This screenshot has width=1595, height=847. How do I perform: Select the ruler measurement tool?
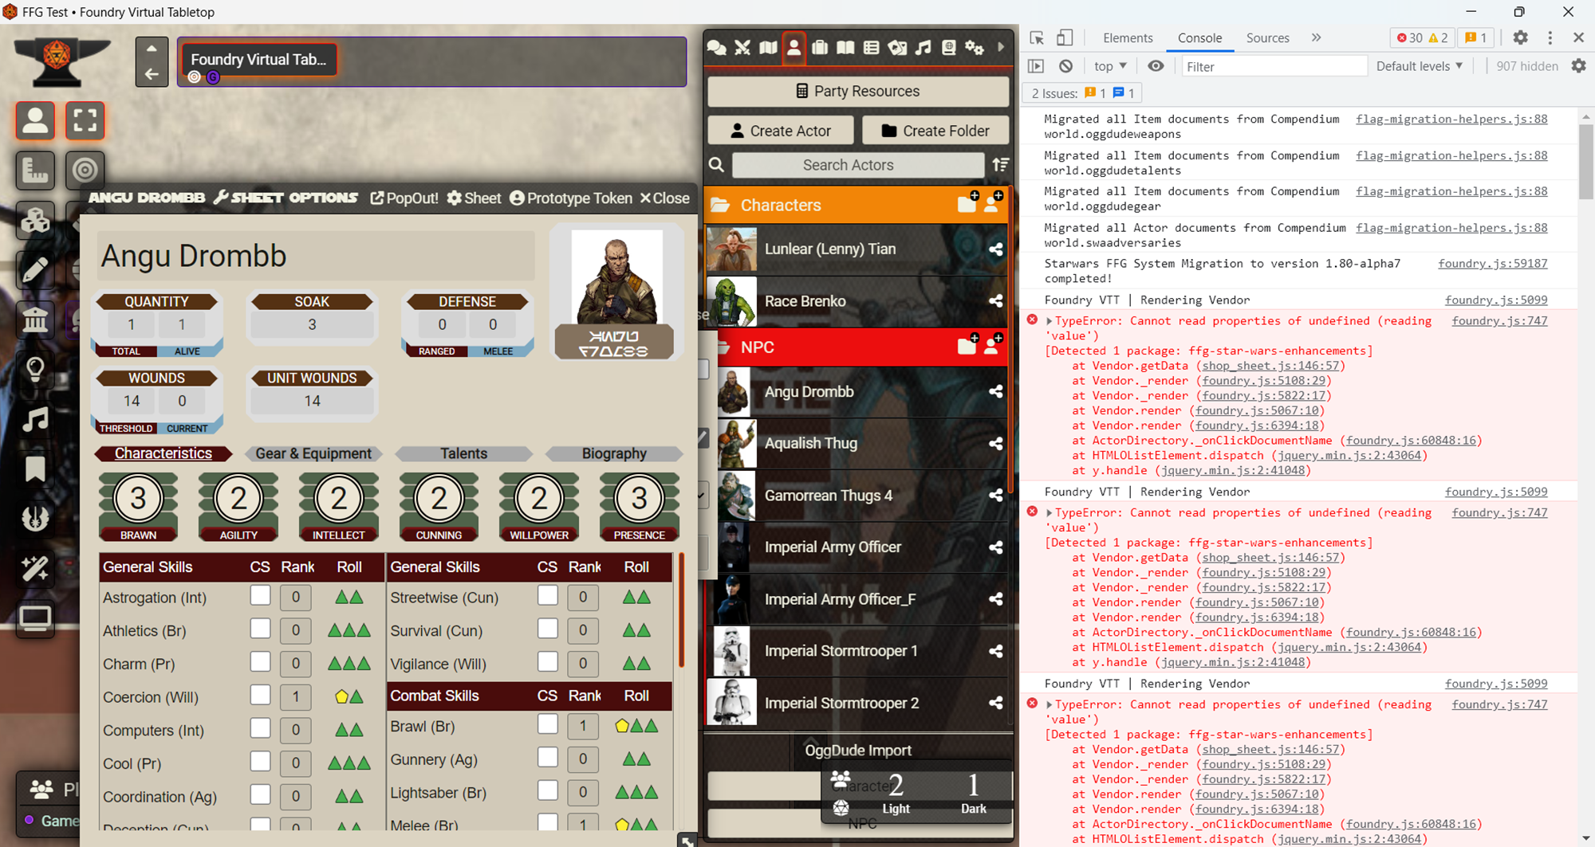tap(35, 171)
